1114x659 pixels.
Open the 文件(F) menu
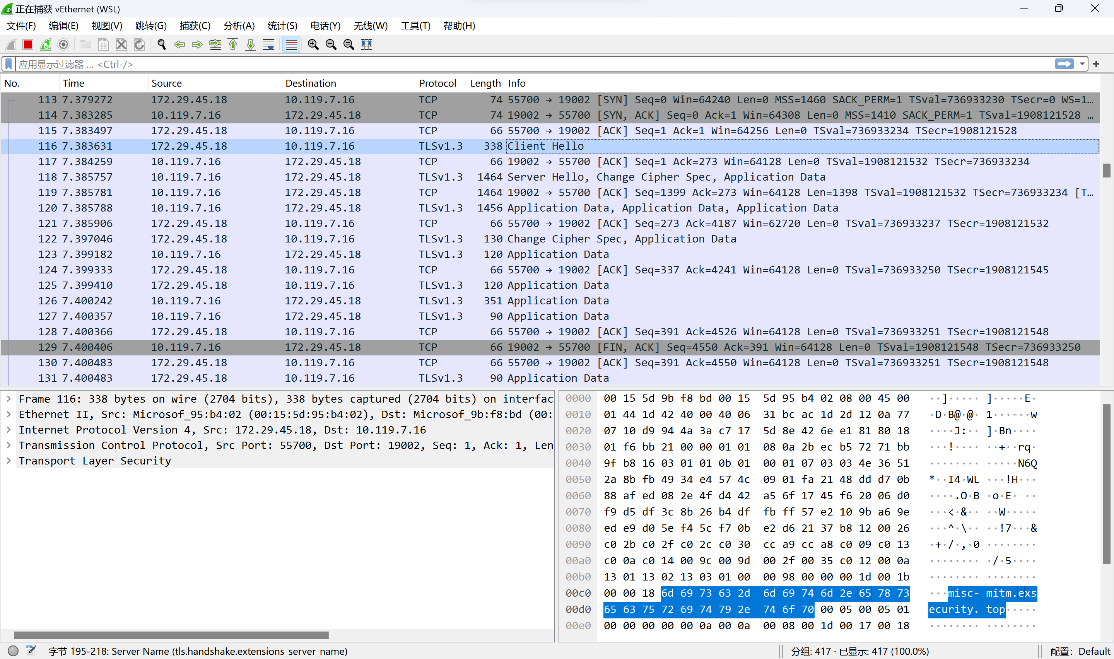(x=21, y=26)
